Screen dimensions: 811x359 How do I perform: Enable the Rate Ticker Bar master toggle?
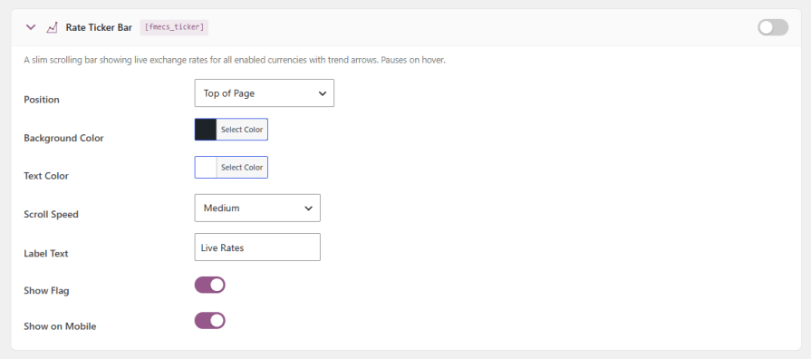773,27
